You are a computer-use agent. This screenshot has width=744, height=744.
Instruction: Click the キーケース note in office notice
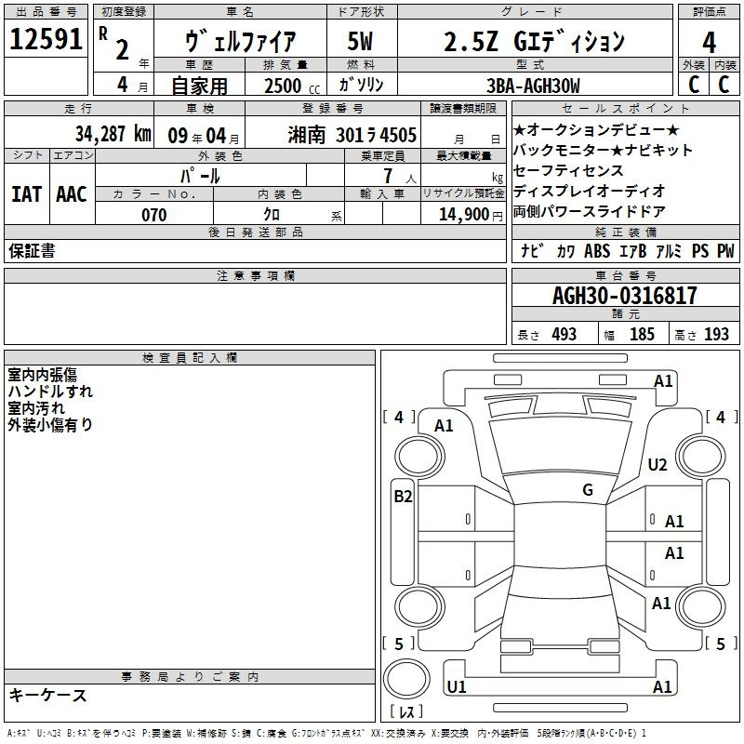click(x=48, y=695)
